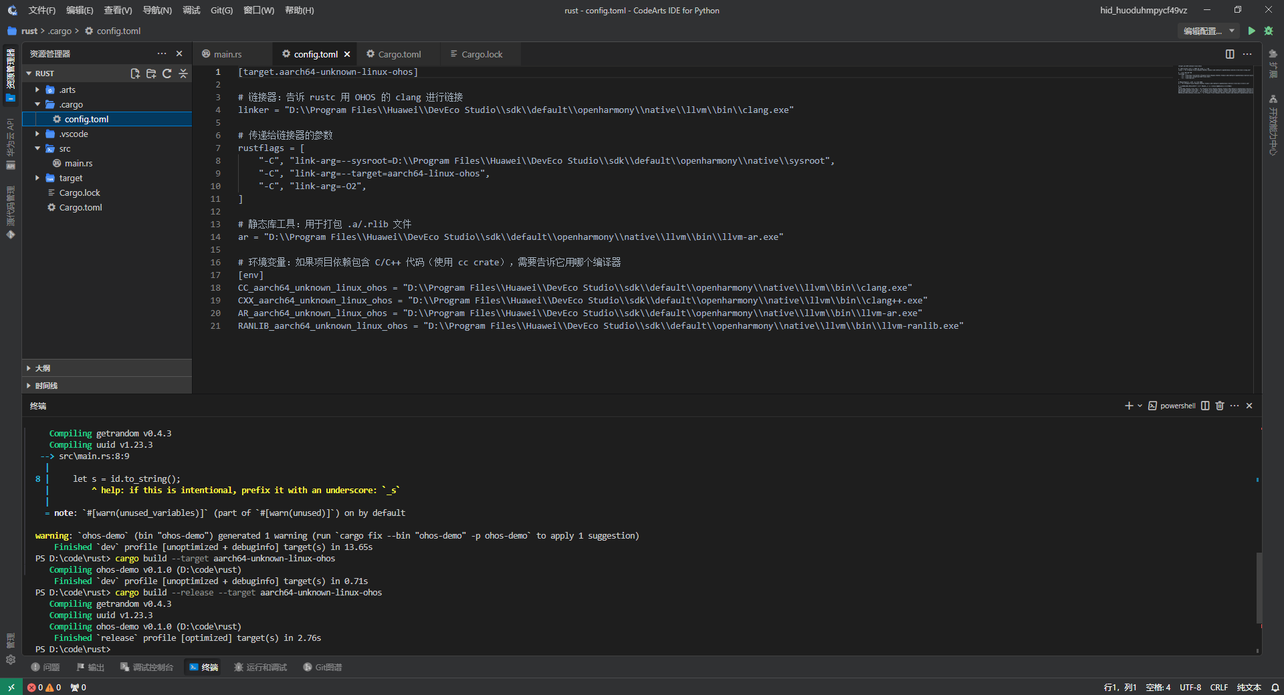Open the new terminal profile dropdown arrow
1284x695 pixels.
pos(1140,406)
